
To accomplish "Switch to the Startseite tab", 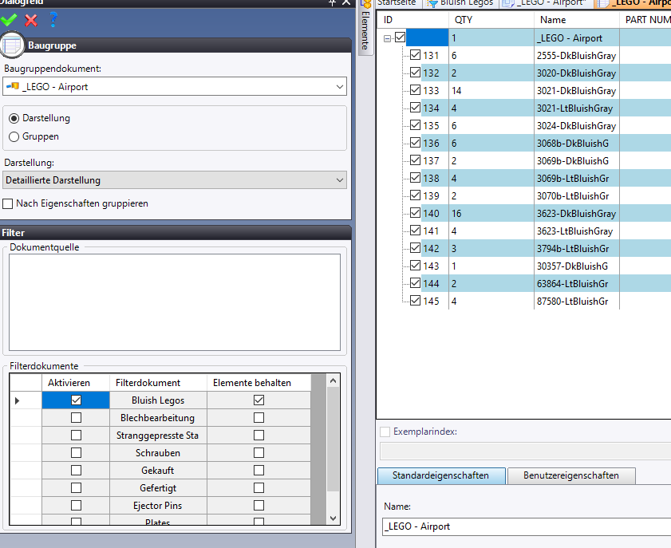I will pos(397,2).
